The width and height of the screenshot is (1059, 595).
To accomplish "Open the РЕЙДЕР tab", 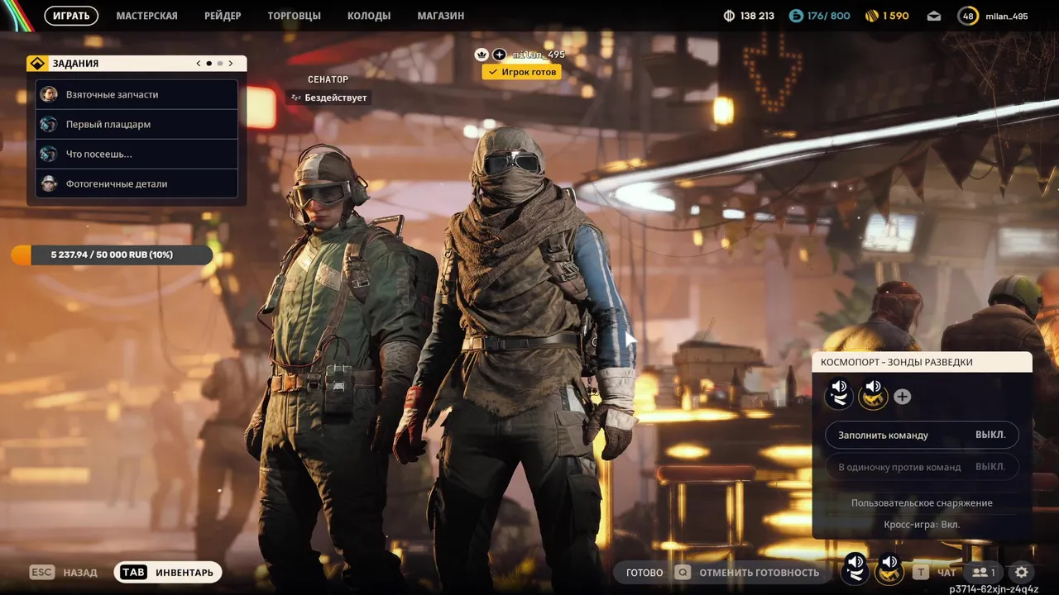I will 223,16.
